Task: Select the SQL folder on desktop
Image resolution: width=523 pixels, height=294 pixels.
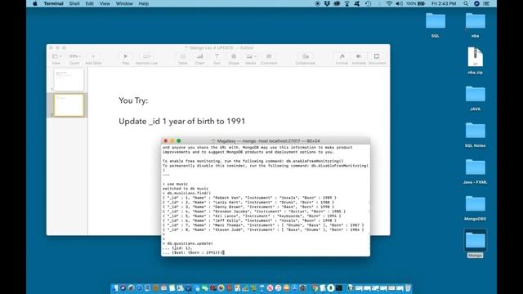Action: pyautogui.click(x=436, y=24)
